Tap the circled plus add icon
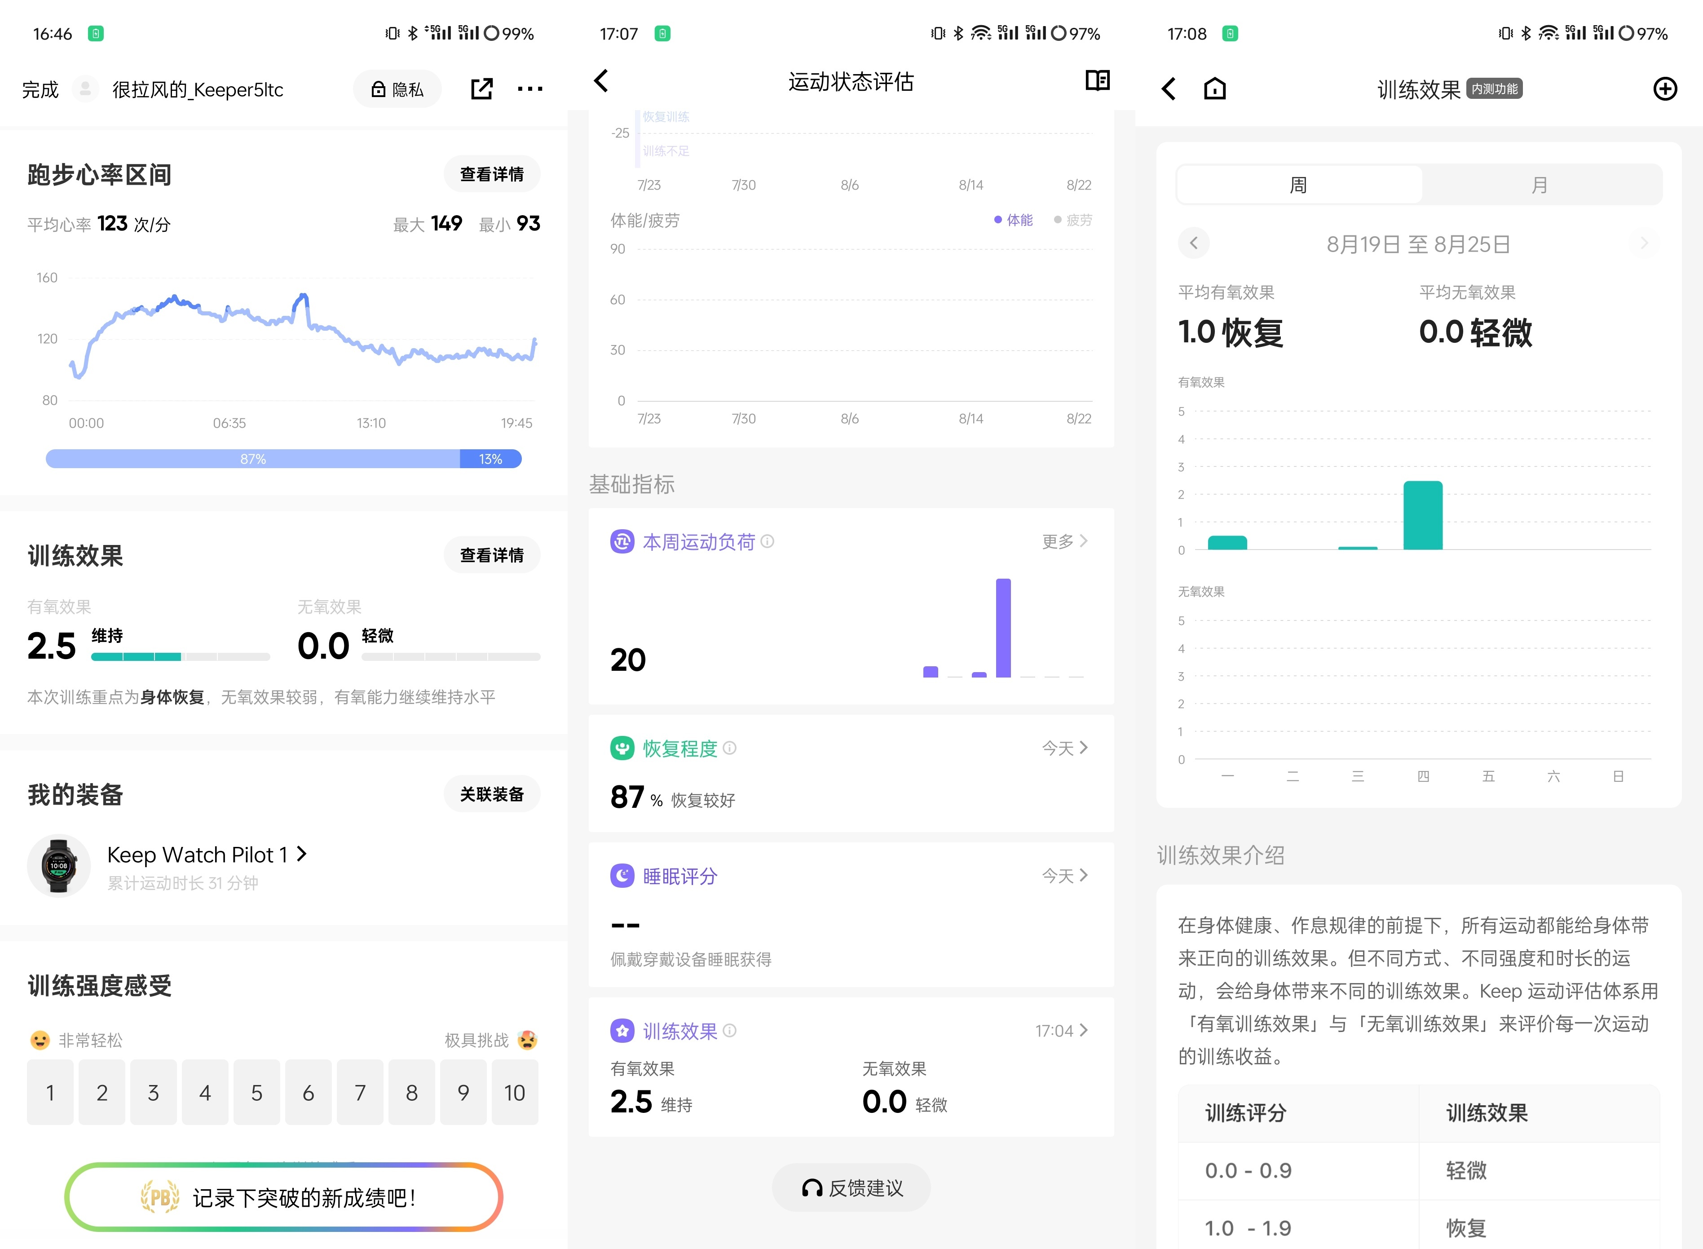 click(x=1664, y=89)
